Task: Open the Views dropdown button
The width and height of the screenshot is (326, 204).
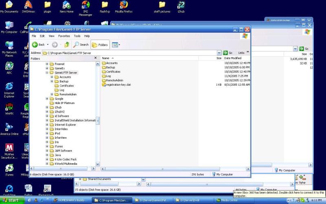Action: [x=116, y=45]
